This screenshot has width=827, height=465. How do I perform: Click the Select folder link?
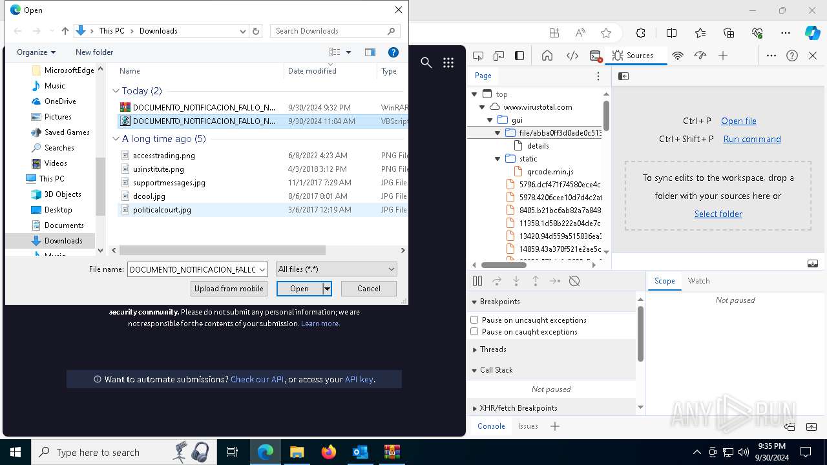(x=718, y=214)
